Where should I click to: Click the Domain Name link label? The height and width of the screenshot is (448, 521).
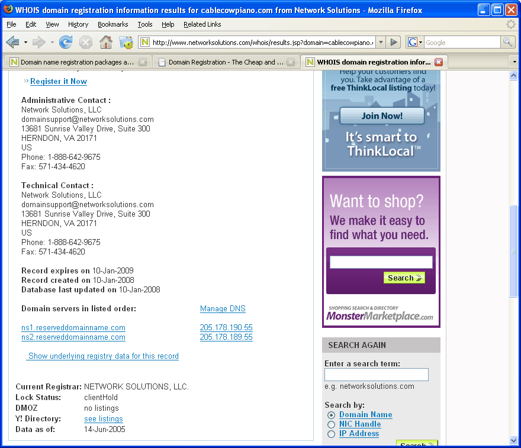click(365, 414)
